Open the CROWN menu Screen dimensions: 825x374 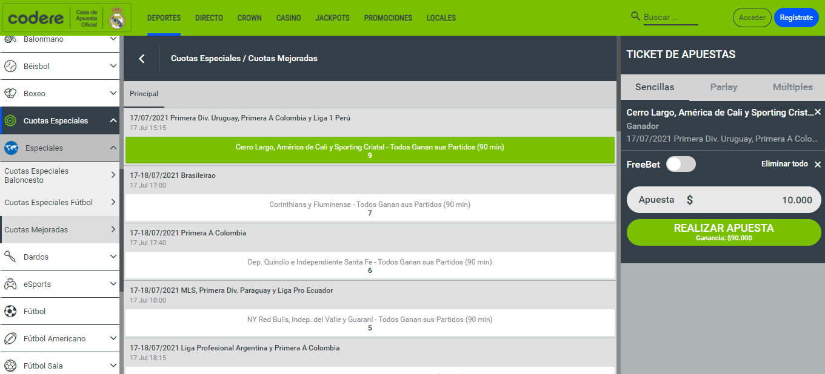click(x=250, y=18)
